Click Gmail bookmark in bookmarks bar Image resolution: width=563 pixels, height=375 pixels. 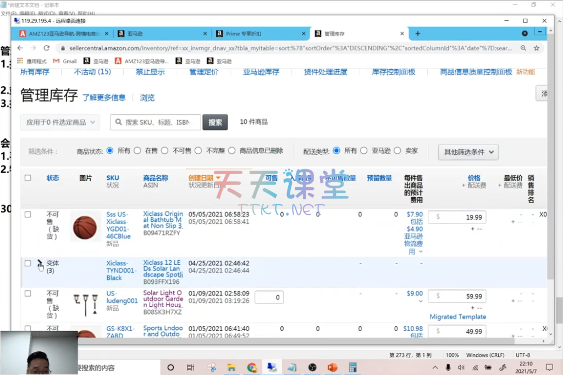point(65,61)
